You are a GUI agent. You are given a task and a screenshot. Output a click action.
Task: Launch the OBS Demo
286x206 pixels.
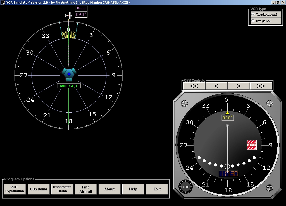point(39,189)
